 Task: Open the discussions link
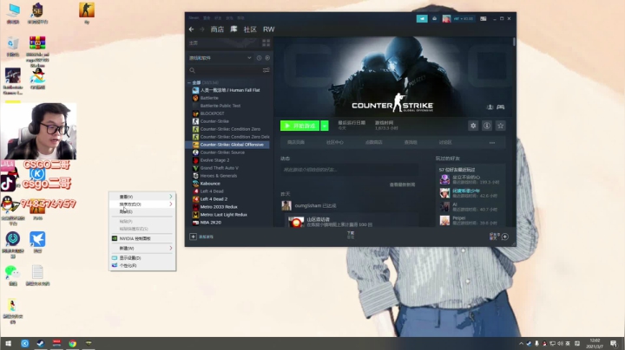(445, 142)
